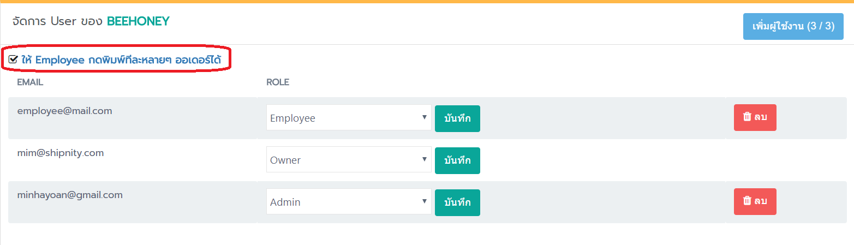
Task: Click trash icon for employee@mail.com row
Action: tap(747, 117)
